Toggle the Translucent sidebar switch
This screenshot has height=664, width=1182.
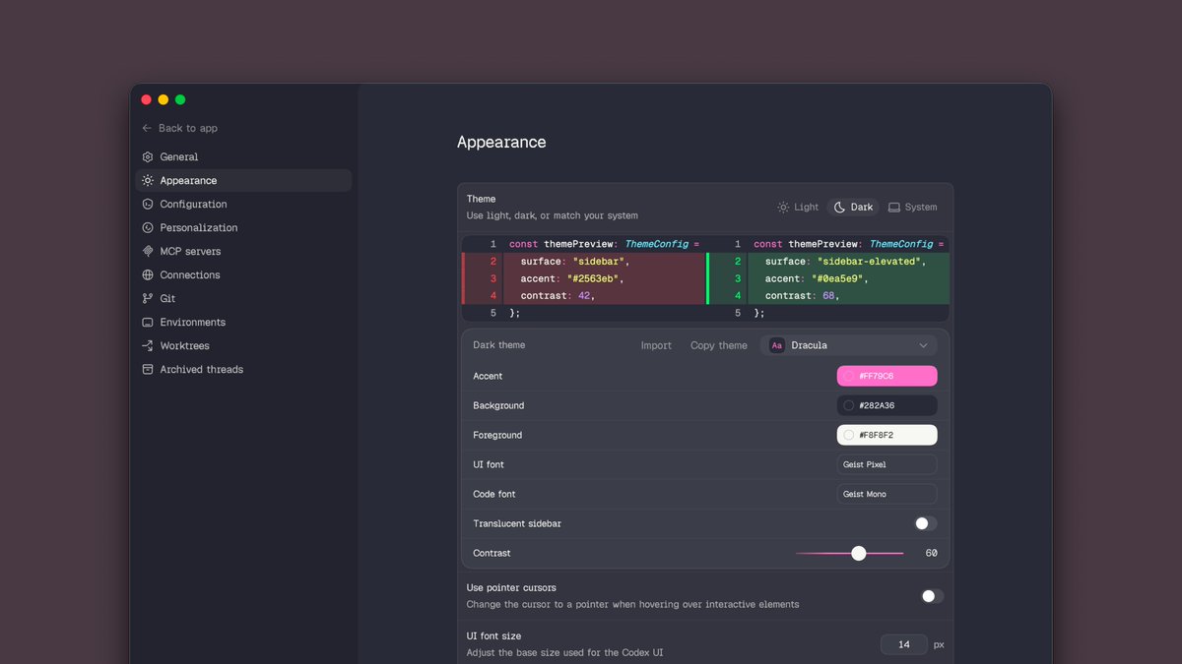coord(925,523)
